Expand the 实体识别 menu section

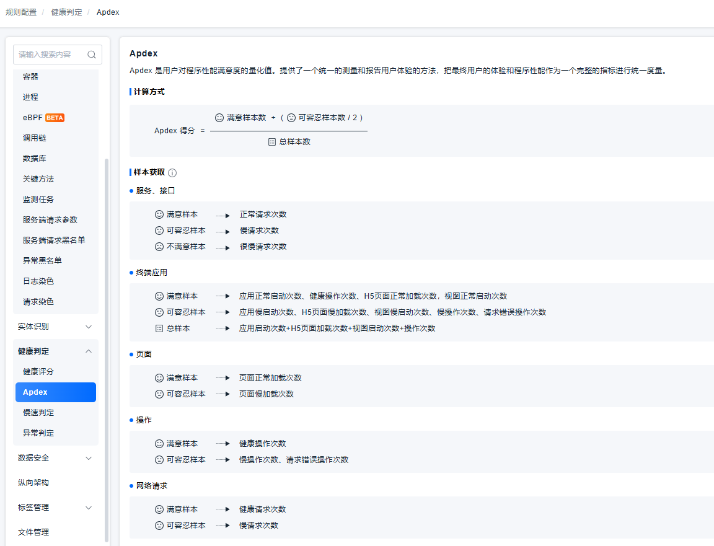(x=88, y=327)
